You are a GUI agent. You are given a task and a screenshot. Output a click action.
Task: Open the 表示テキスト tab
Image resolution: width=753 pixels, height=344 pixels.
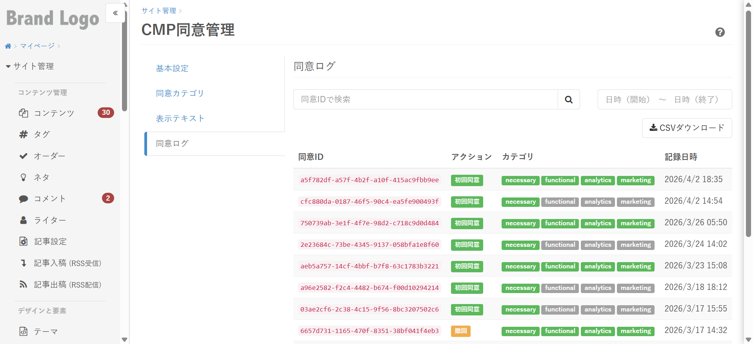pyautogui.click(x=180, y=118)
